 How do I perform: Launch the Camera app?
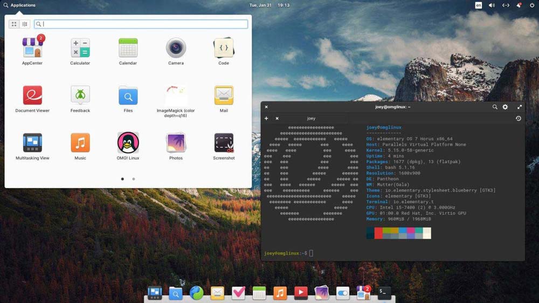(176, 51)
